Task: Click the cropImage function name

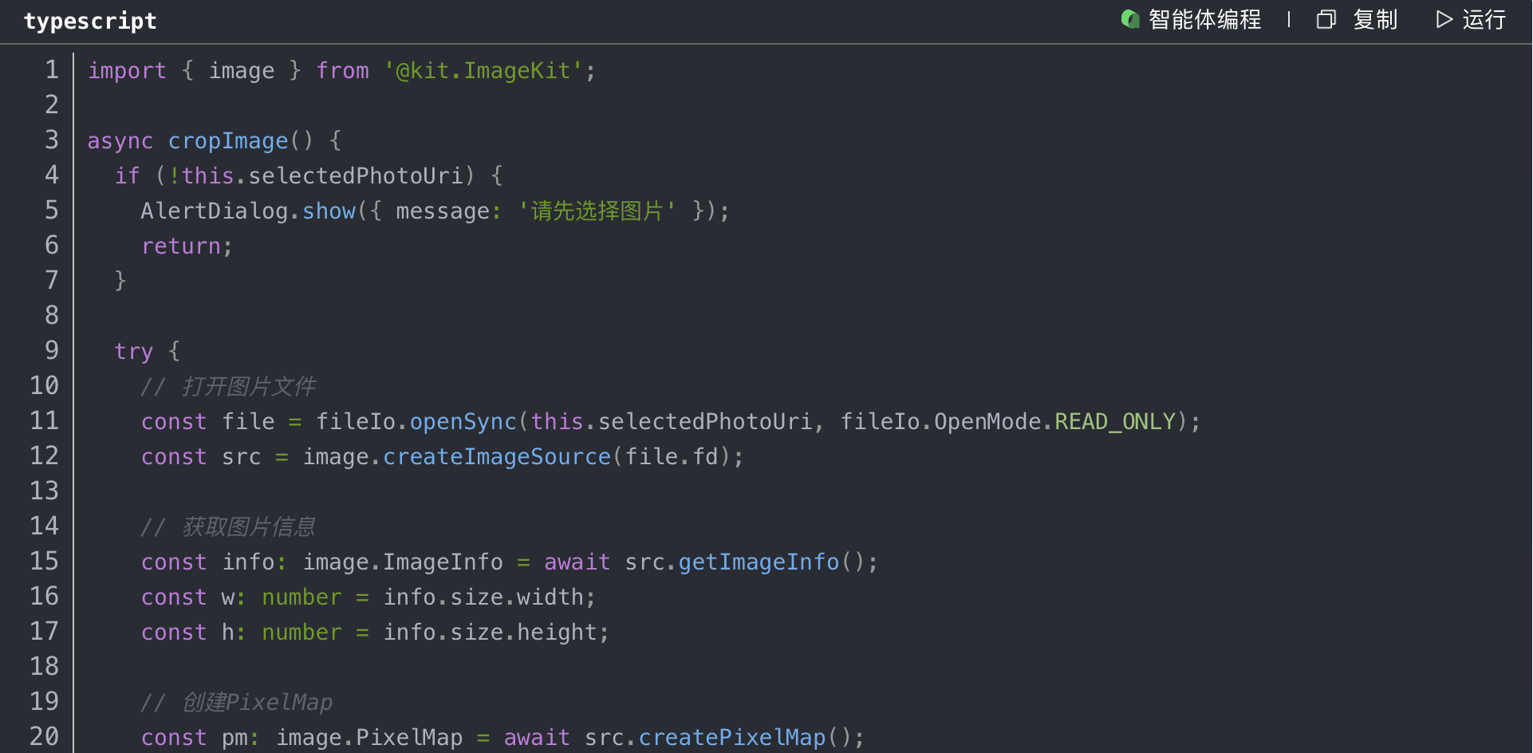Action: click(228, 141)
